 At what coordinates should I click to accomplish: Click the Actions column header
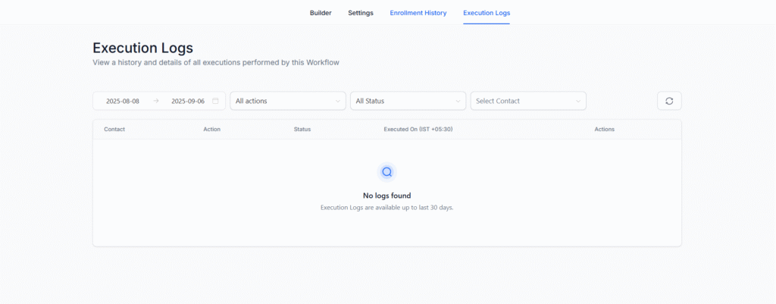tap(604, 130)
